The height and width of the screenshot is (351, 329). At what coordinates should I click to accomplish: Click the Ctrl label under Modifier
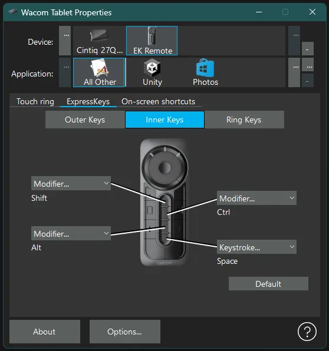(x=223, y=212)
